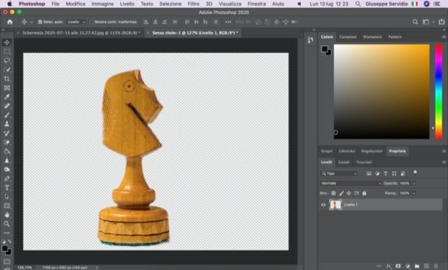Select the Zoom tool in the toolbox

coord(7,224)
